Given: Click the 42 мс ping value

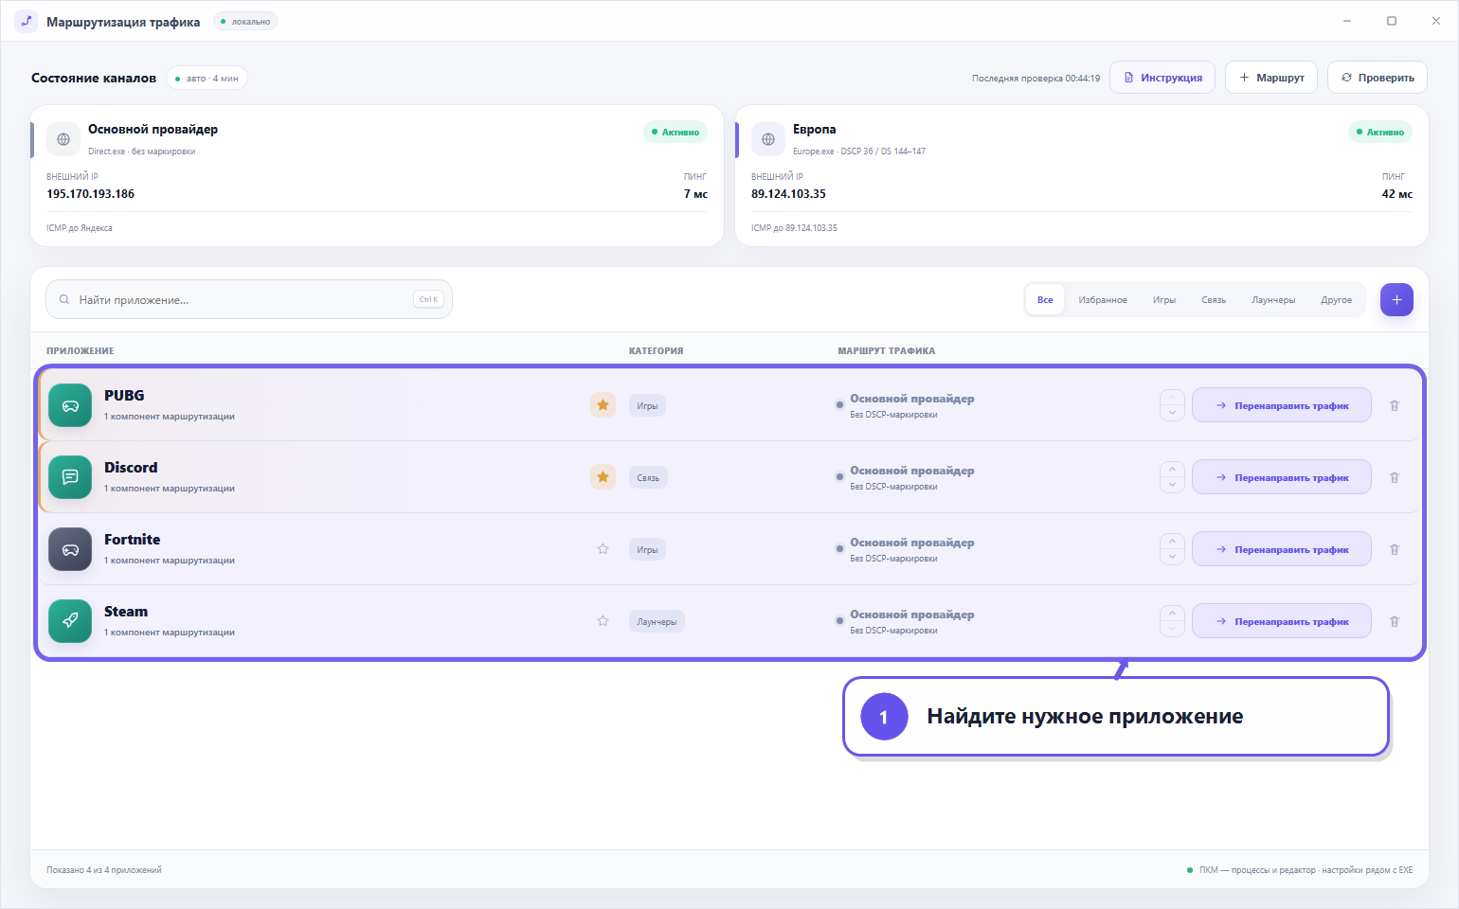Looking at the screenshot, I should click(x=1396, y=194).
